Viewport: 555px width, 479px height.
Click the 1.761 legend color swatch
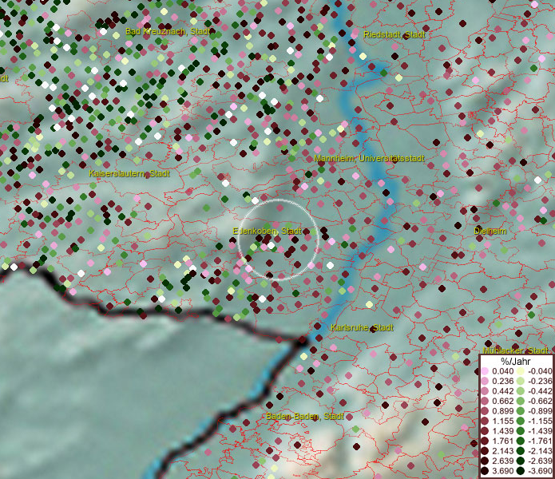tap(485, 441)
